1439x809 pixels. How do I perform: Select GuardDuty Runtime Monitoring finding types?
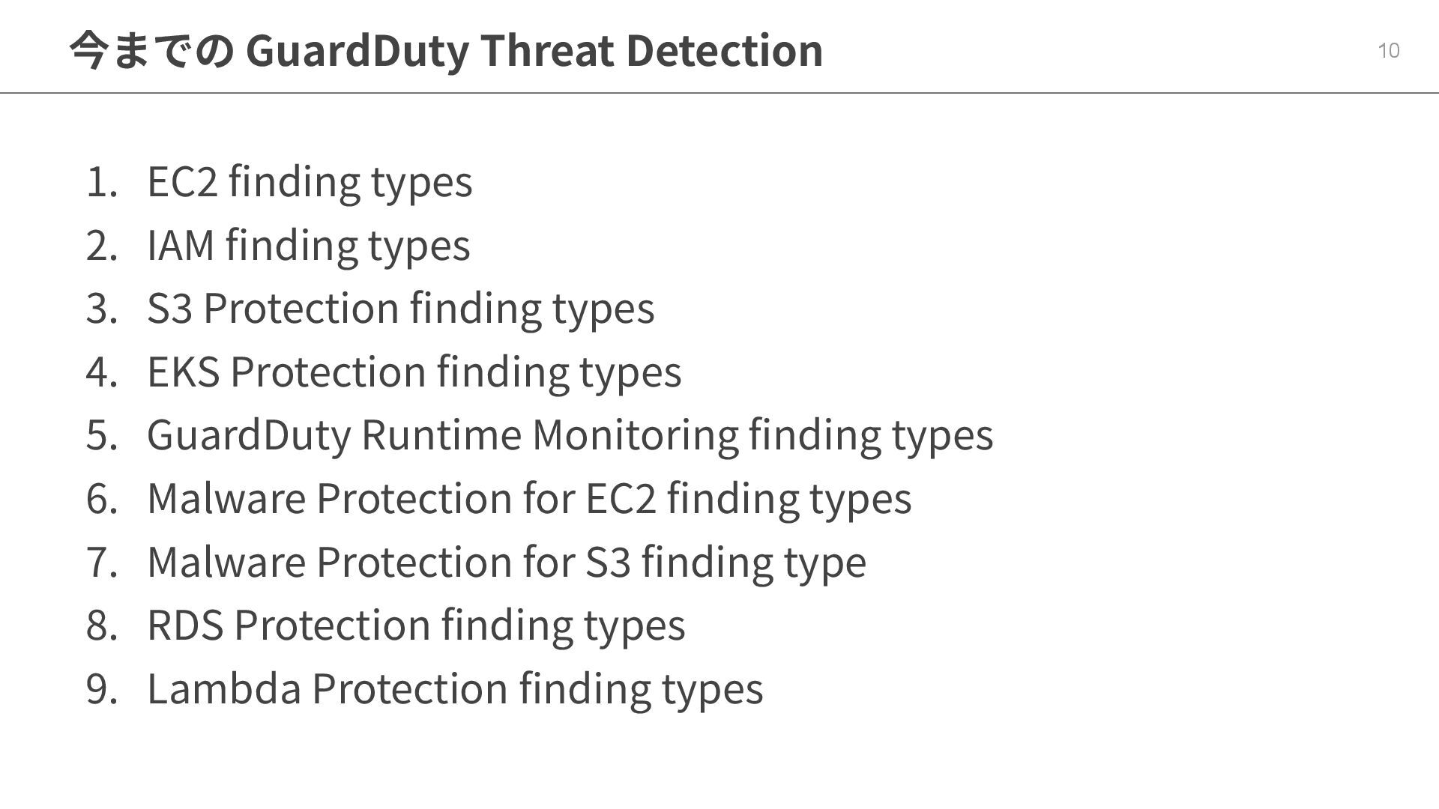click(x=570, y=435)
